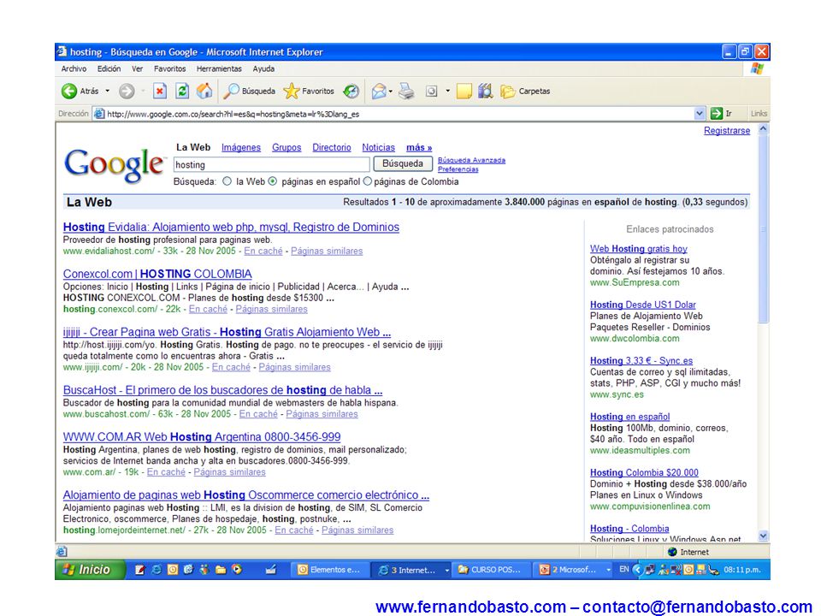
Task: Click inside the Google search text field
Action: click(272, 164)
